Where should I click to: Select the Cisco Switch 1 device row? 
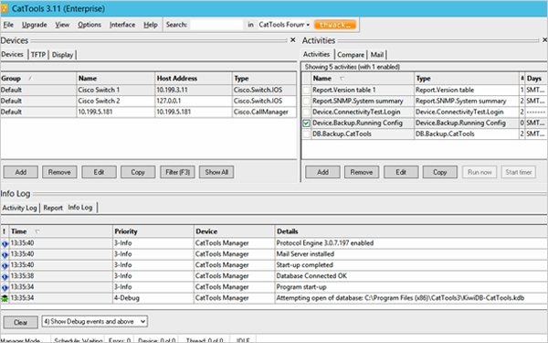[x=149, y=90]
